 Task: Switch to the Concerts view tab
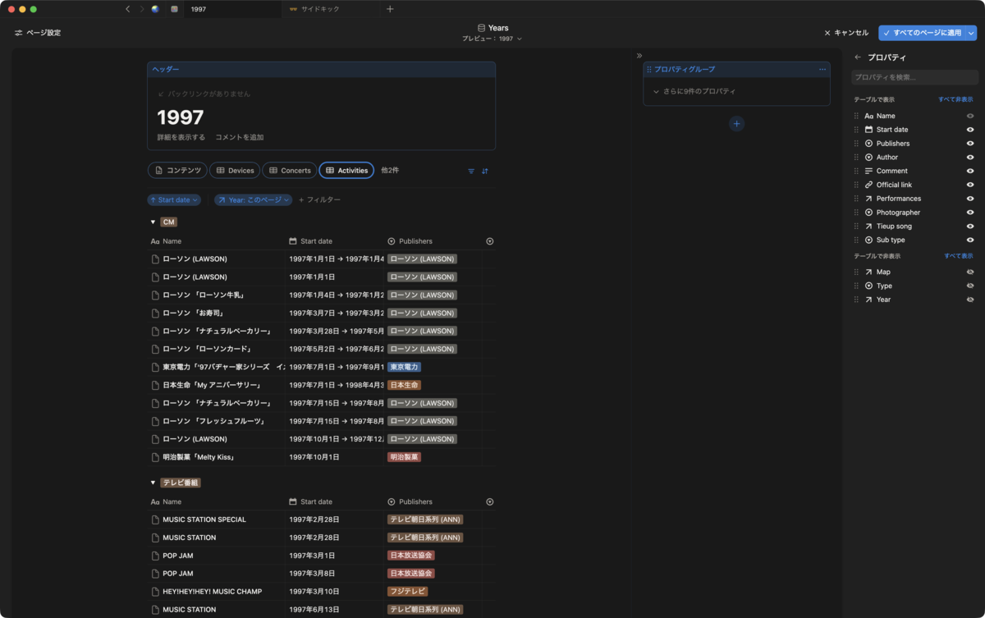click(x=290, y=170)
